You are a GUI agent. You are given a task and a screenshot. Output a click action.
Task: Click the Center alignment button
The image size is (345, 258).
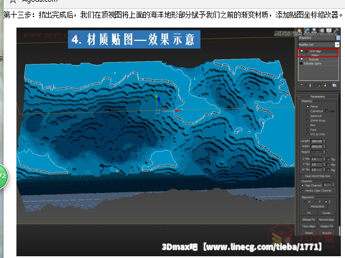pyautogui.click(x=326, y=213)
